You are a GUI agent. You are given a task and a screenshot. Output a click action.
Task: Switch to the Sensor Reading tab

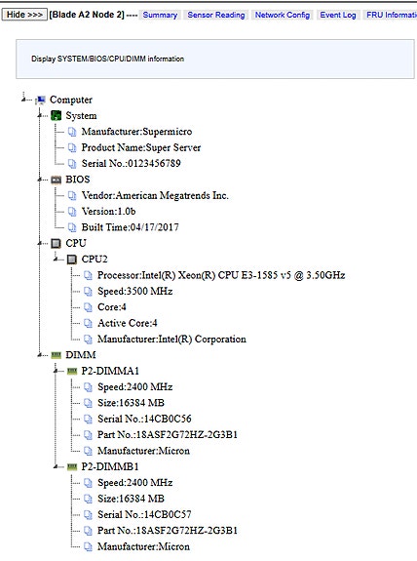pyautogui.click(x=216, y=15)
